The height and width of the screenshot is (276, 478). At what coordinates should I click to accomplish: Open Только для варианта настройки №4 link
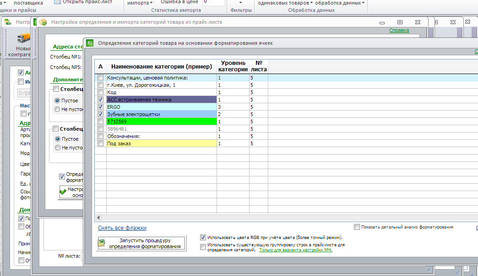(x=295, y=250)
